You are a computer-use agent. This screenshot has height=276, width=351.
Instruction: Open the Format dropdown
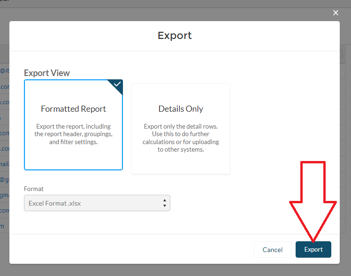pos(97,203)
